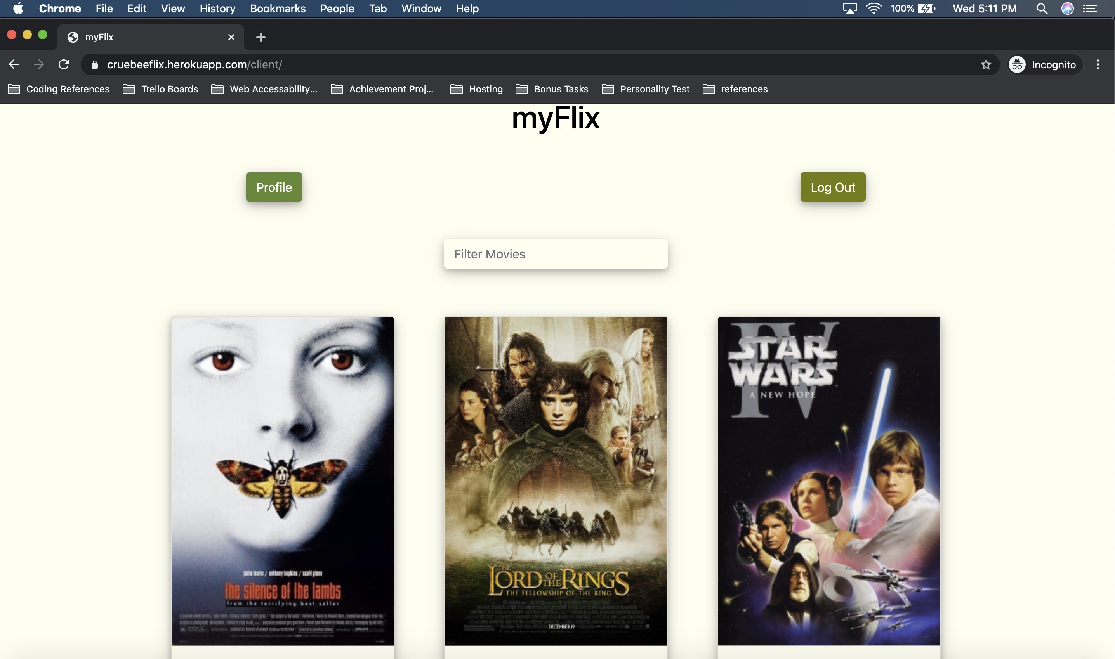The image size is (1115, 659).
Task: Click the myFlix page heading
Action: [x=556, y=118]
